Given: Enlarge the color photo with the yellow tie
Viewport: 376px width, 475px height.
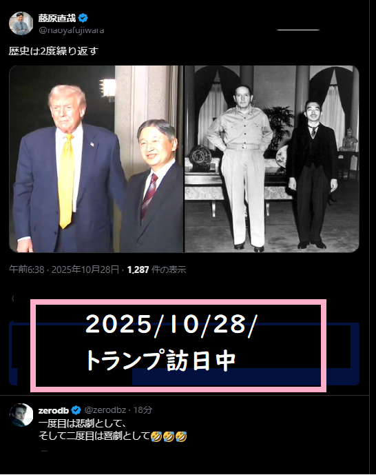Looking at the screenshot, I should pyautogui.click(x=96, y=159).
